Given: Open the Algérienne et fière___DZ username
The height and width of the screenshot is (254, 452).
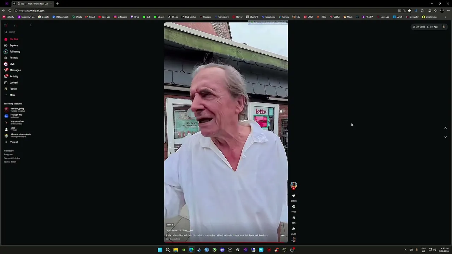Looking at the screenshot, I should [179, 231].
